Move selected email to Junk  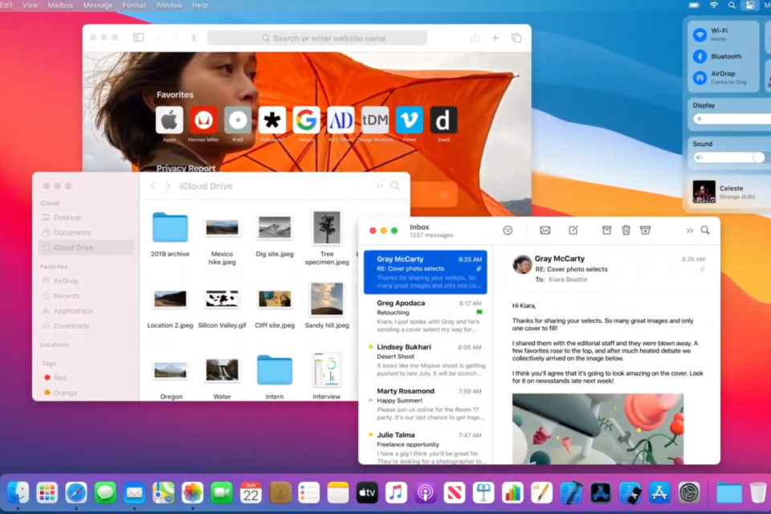coord(645,230)
